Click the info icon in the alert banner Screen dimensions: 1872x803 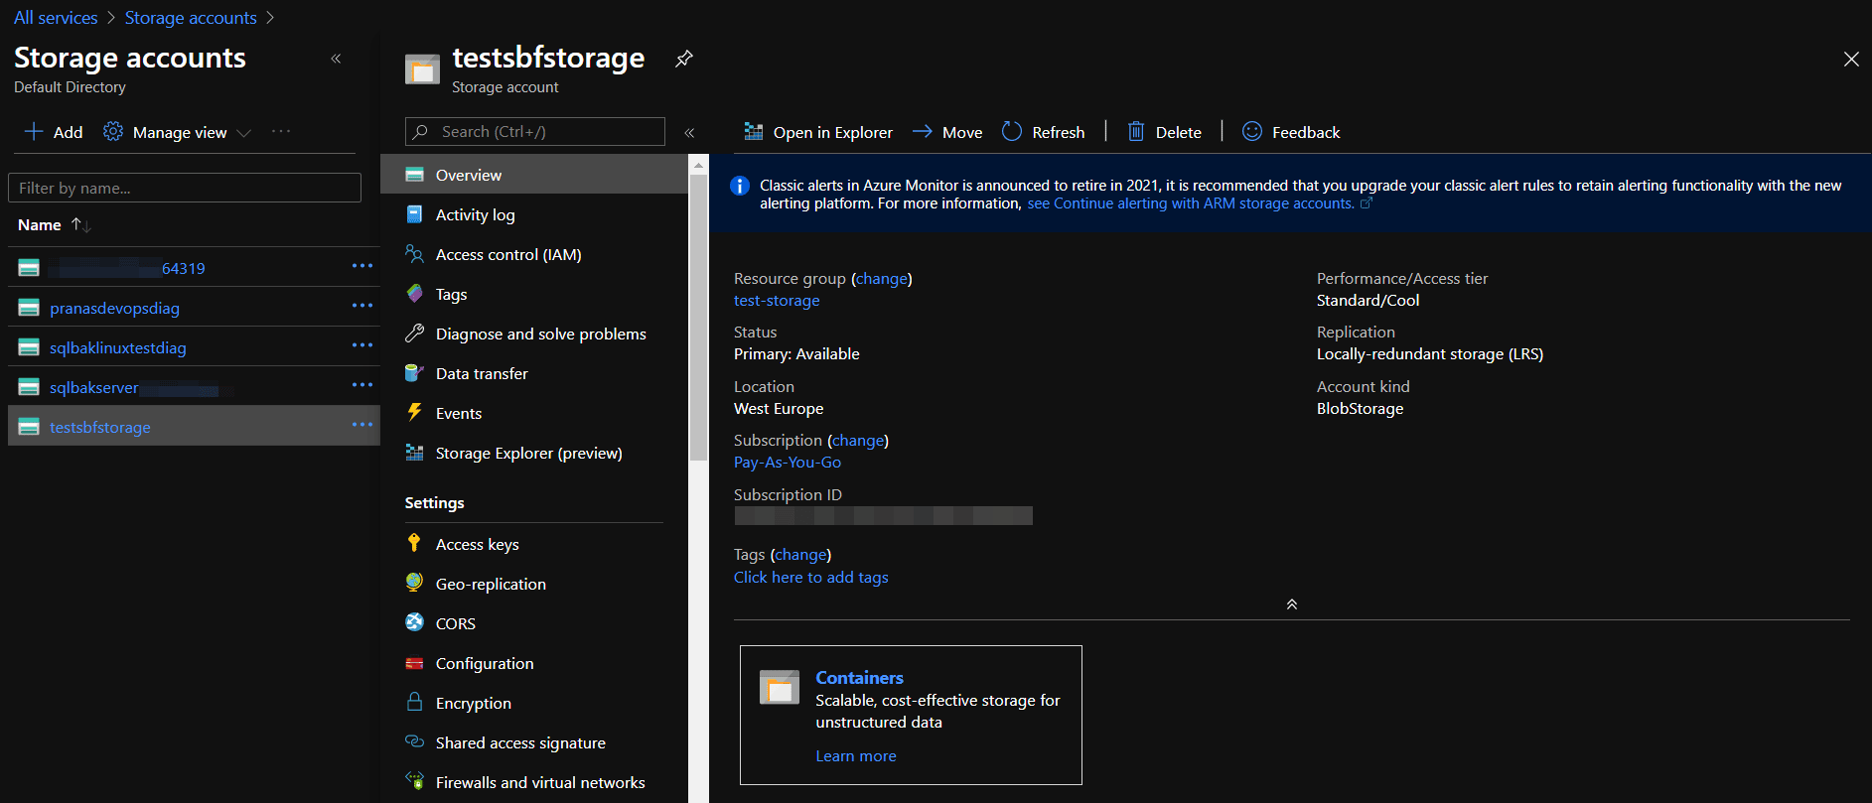click(740, 186)
